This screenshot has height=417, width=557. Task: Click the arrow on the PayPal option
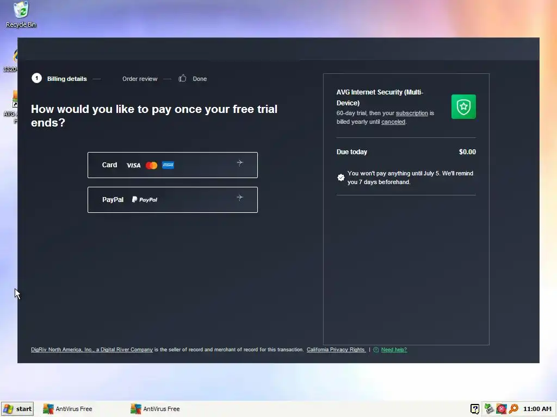[x=240, y=198]
